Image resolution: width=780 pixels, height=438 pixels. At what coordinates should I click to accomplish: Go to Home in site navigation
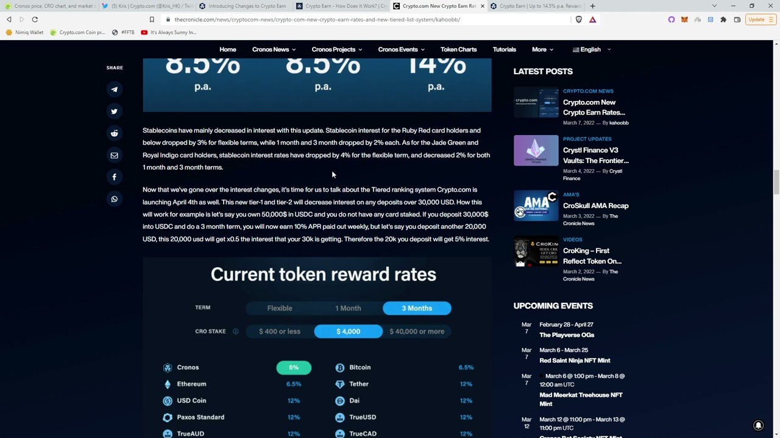coord(227,49)
